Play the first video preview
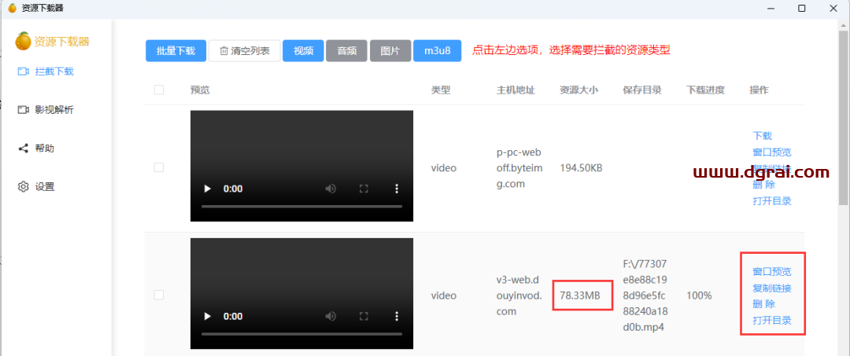The height and width of the screenshot is (356, 850). pos(208,189)
